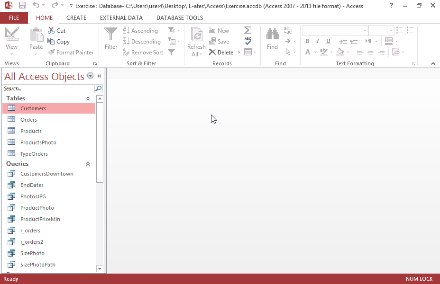Toggle numbered list formatting

point(410,30)
